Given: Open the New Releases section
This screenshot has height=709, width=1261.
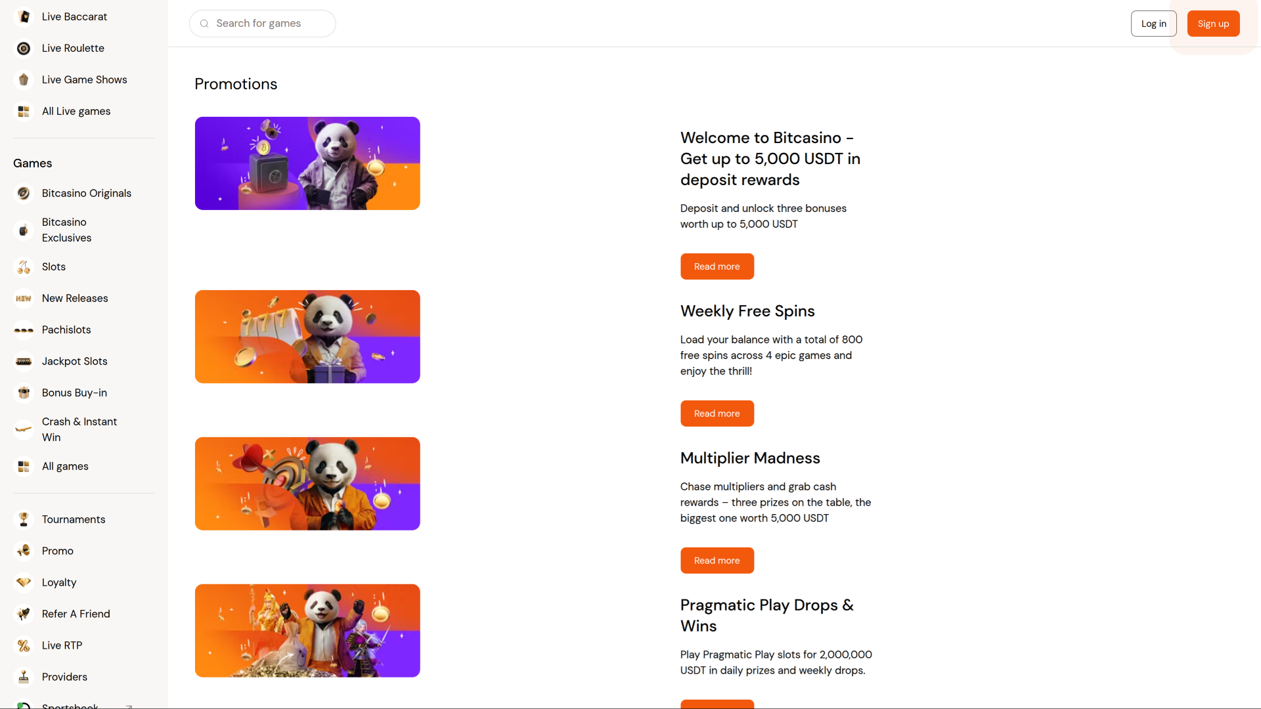Looking at the screenshot, I should [x=75, y=298].
